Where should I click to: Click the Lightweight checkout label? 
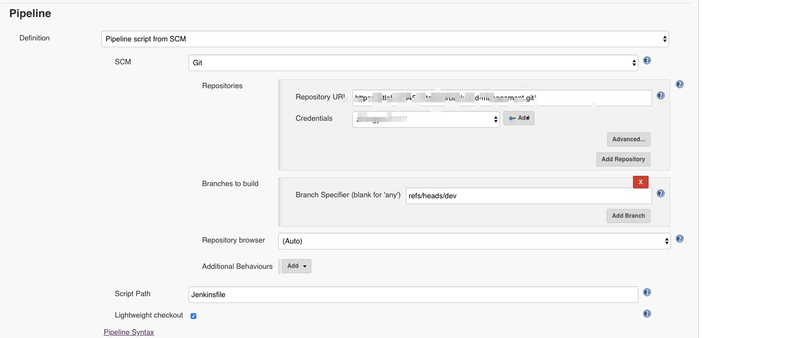coord(149,315)
